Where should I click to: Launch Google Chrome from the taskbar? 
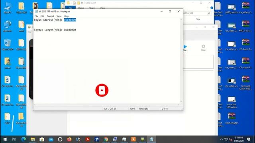click(x=106, y=139)
